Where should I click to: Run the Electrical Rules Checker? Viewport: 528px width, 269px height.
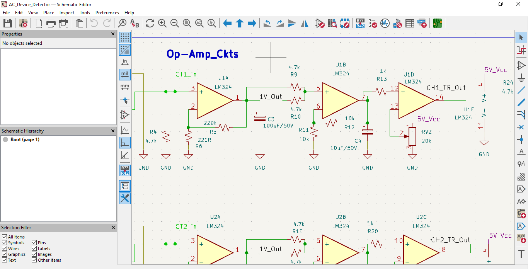click(373, 23)
